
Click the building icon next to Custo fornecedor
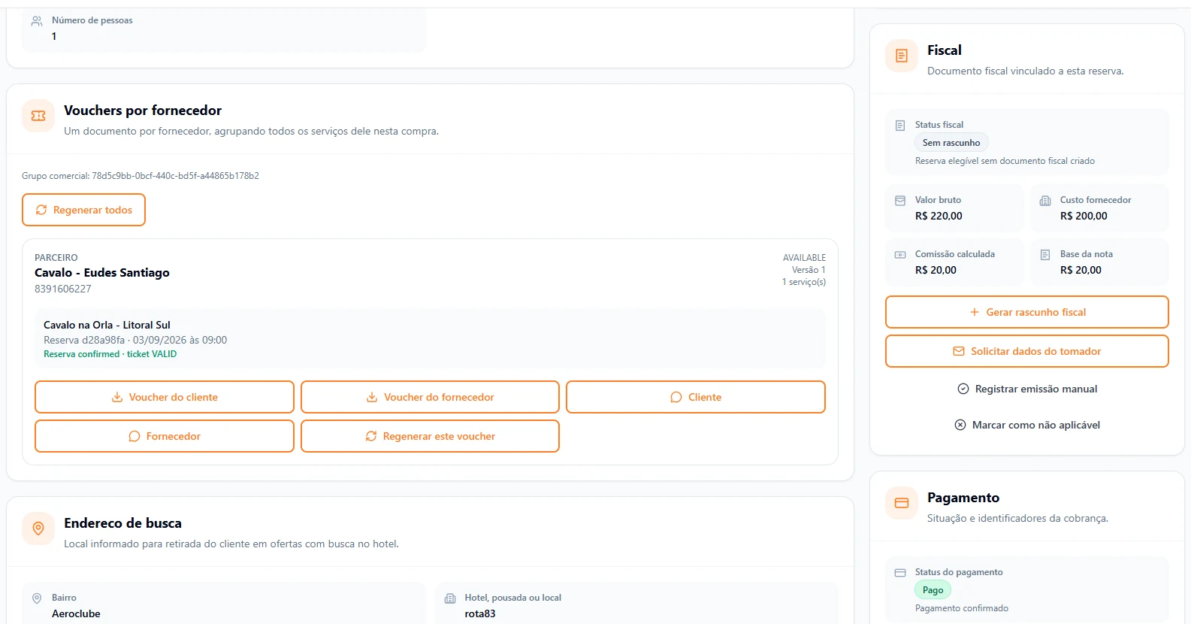(1045, 201)
